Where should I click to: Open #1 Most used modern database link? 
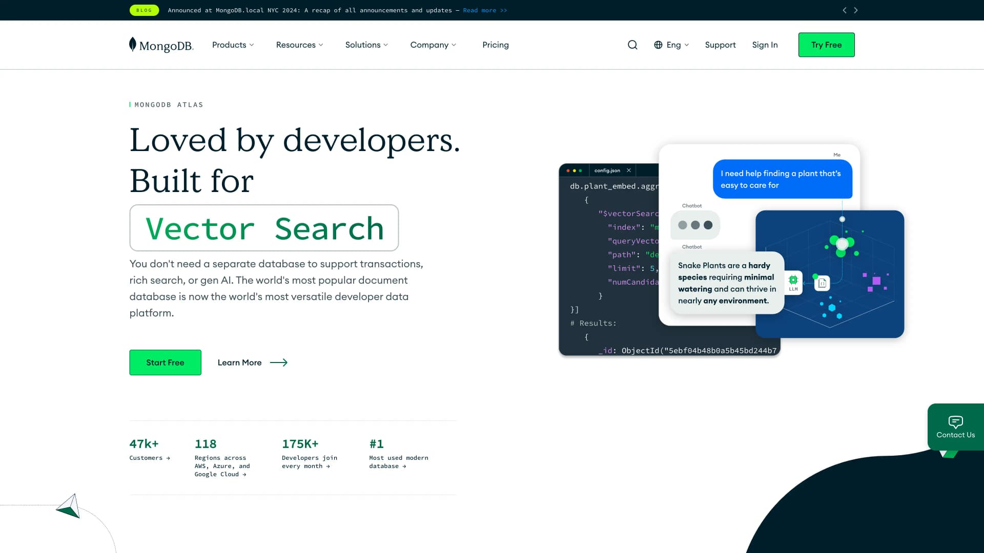tap(398, 454)
